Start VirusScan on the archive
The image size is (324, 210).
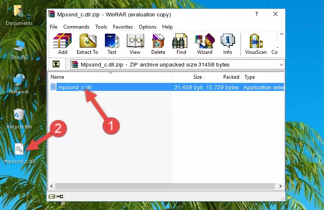(x=256, y=44)
